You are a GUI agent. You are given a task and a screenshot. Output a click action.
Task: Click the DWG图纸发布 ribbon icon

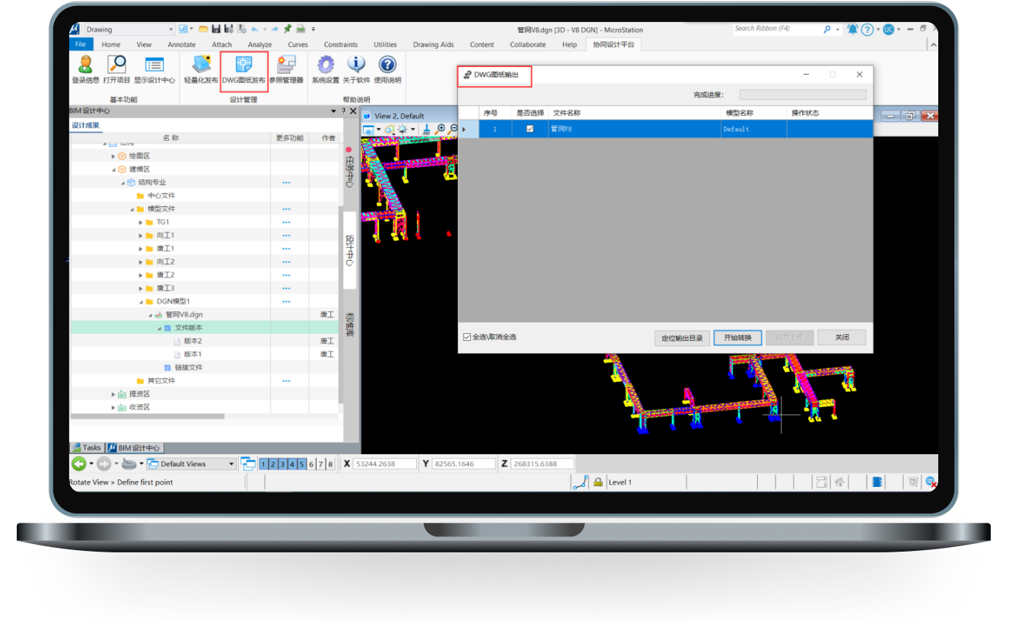tap(243, 64)
